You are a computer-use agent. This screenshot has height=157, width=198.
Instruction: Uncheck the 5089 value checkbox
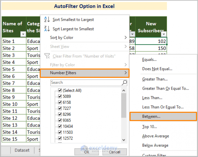(x=60, y=96)
